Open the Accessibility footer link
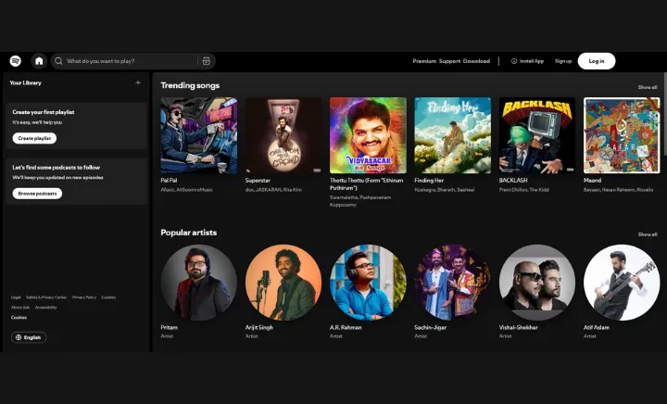 (x=46, y=308)
